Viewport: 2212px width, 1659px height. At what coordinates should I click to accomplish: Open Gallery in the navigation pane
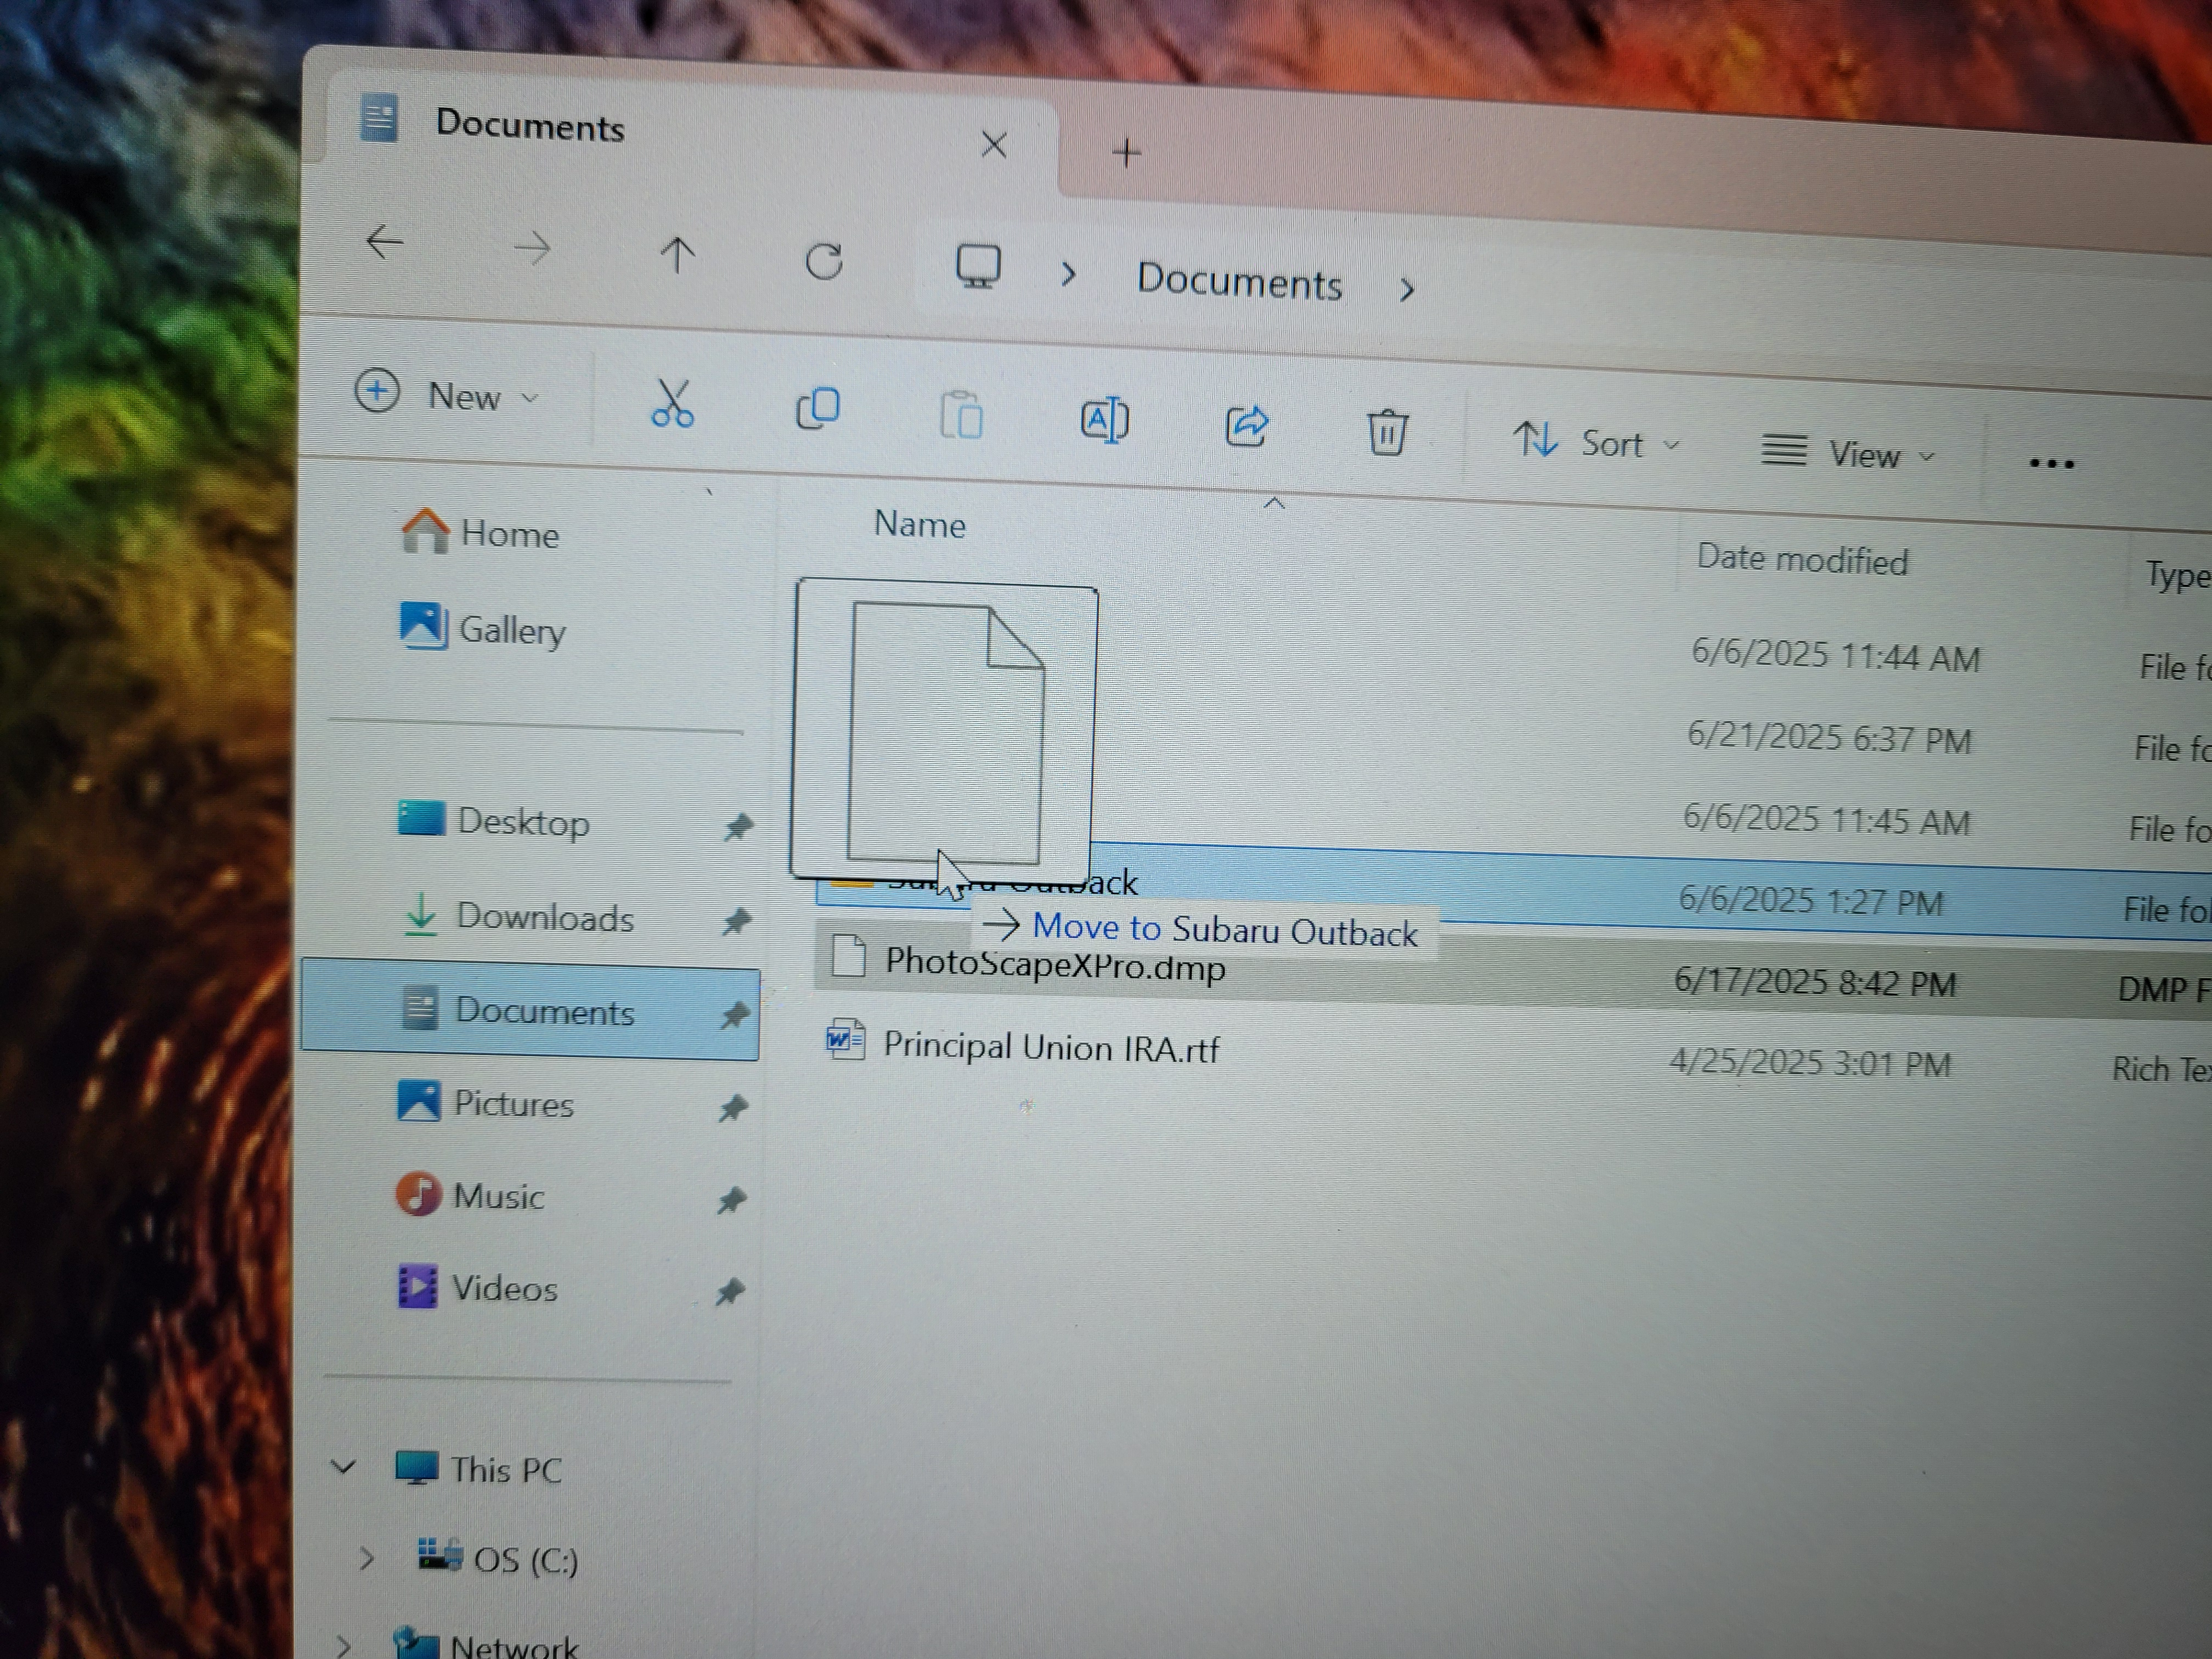(483, 628)
